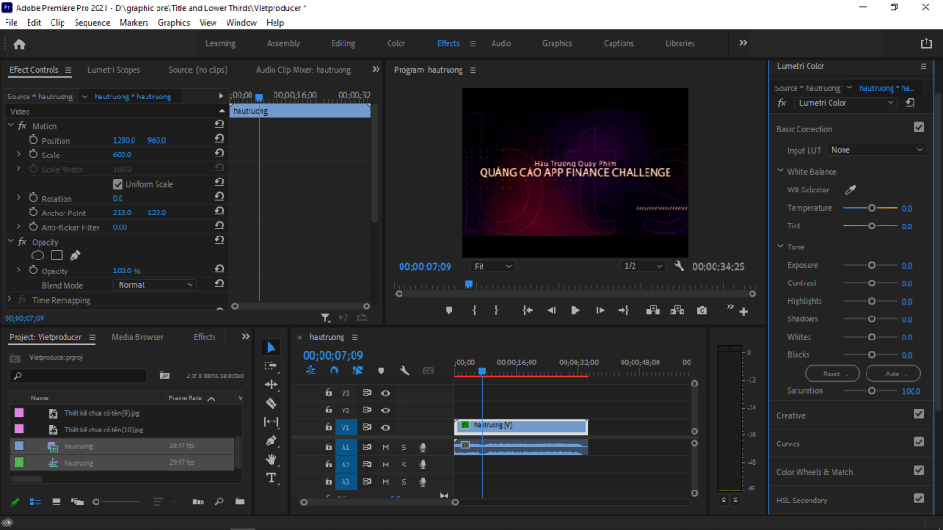Activate the Hand tool

(x=272, y=460)
